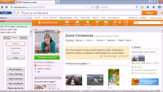Click 'написать сообщение' link
The width and height of the screenshot is (163, 92).
[45, 62]
